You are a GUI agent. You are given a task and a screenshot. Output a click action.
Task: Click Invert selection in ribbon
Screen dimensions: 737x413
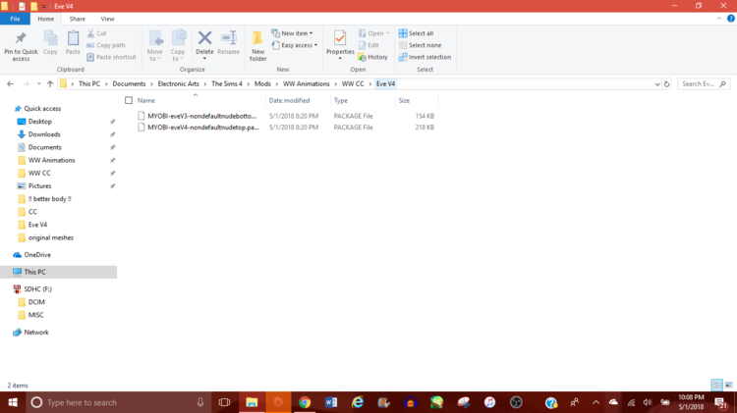(425, 57)
